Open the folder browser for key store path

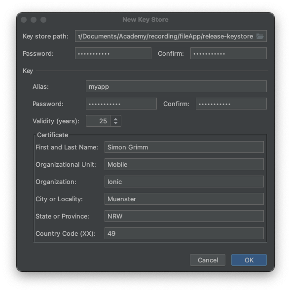point(260,36)
